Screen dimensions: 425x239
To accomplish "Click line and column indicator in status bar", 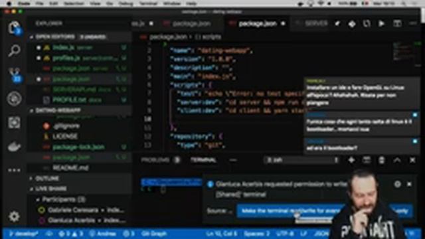I will click(222, 234).
